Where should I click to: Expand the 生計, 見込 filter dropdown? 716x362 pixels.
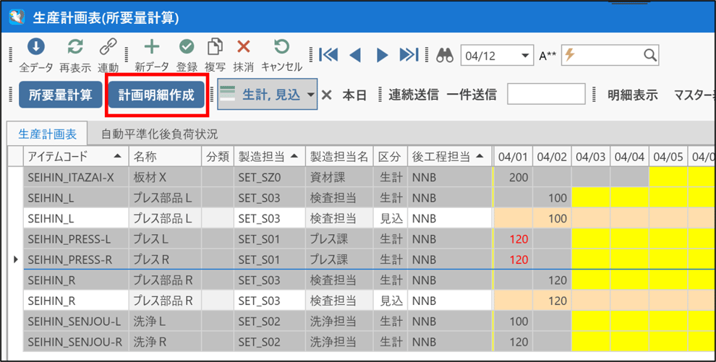310,95
